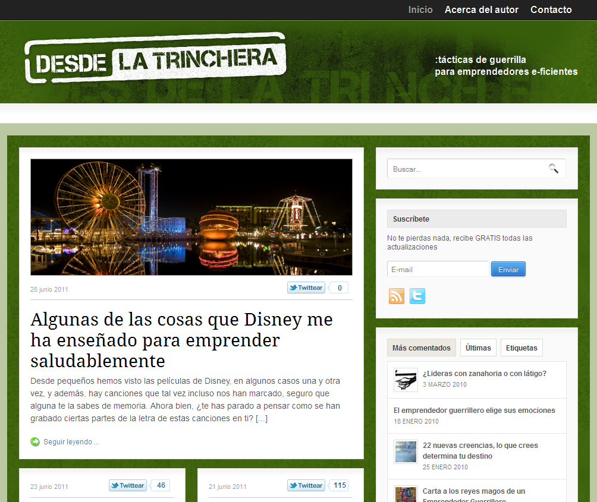The height and width of the screenshot is (502, 597).
Task: Go to Inicio menu item
Action: pyautogui.click(x=420, y=10)
